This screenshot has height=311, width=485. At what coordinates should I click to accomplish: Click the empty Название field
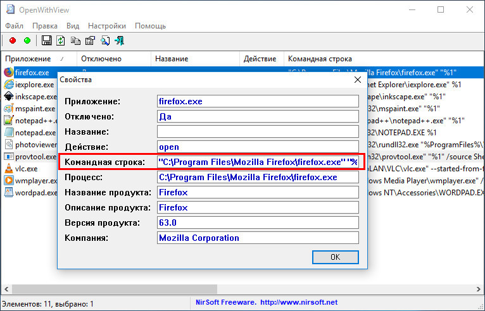pos(258,131)
